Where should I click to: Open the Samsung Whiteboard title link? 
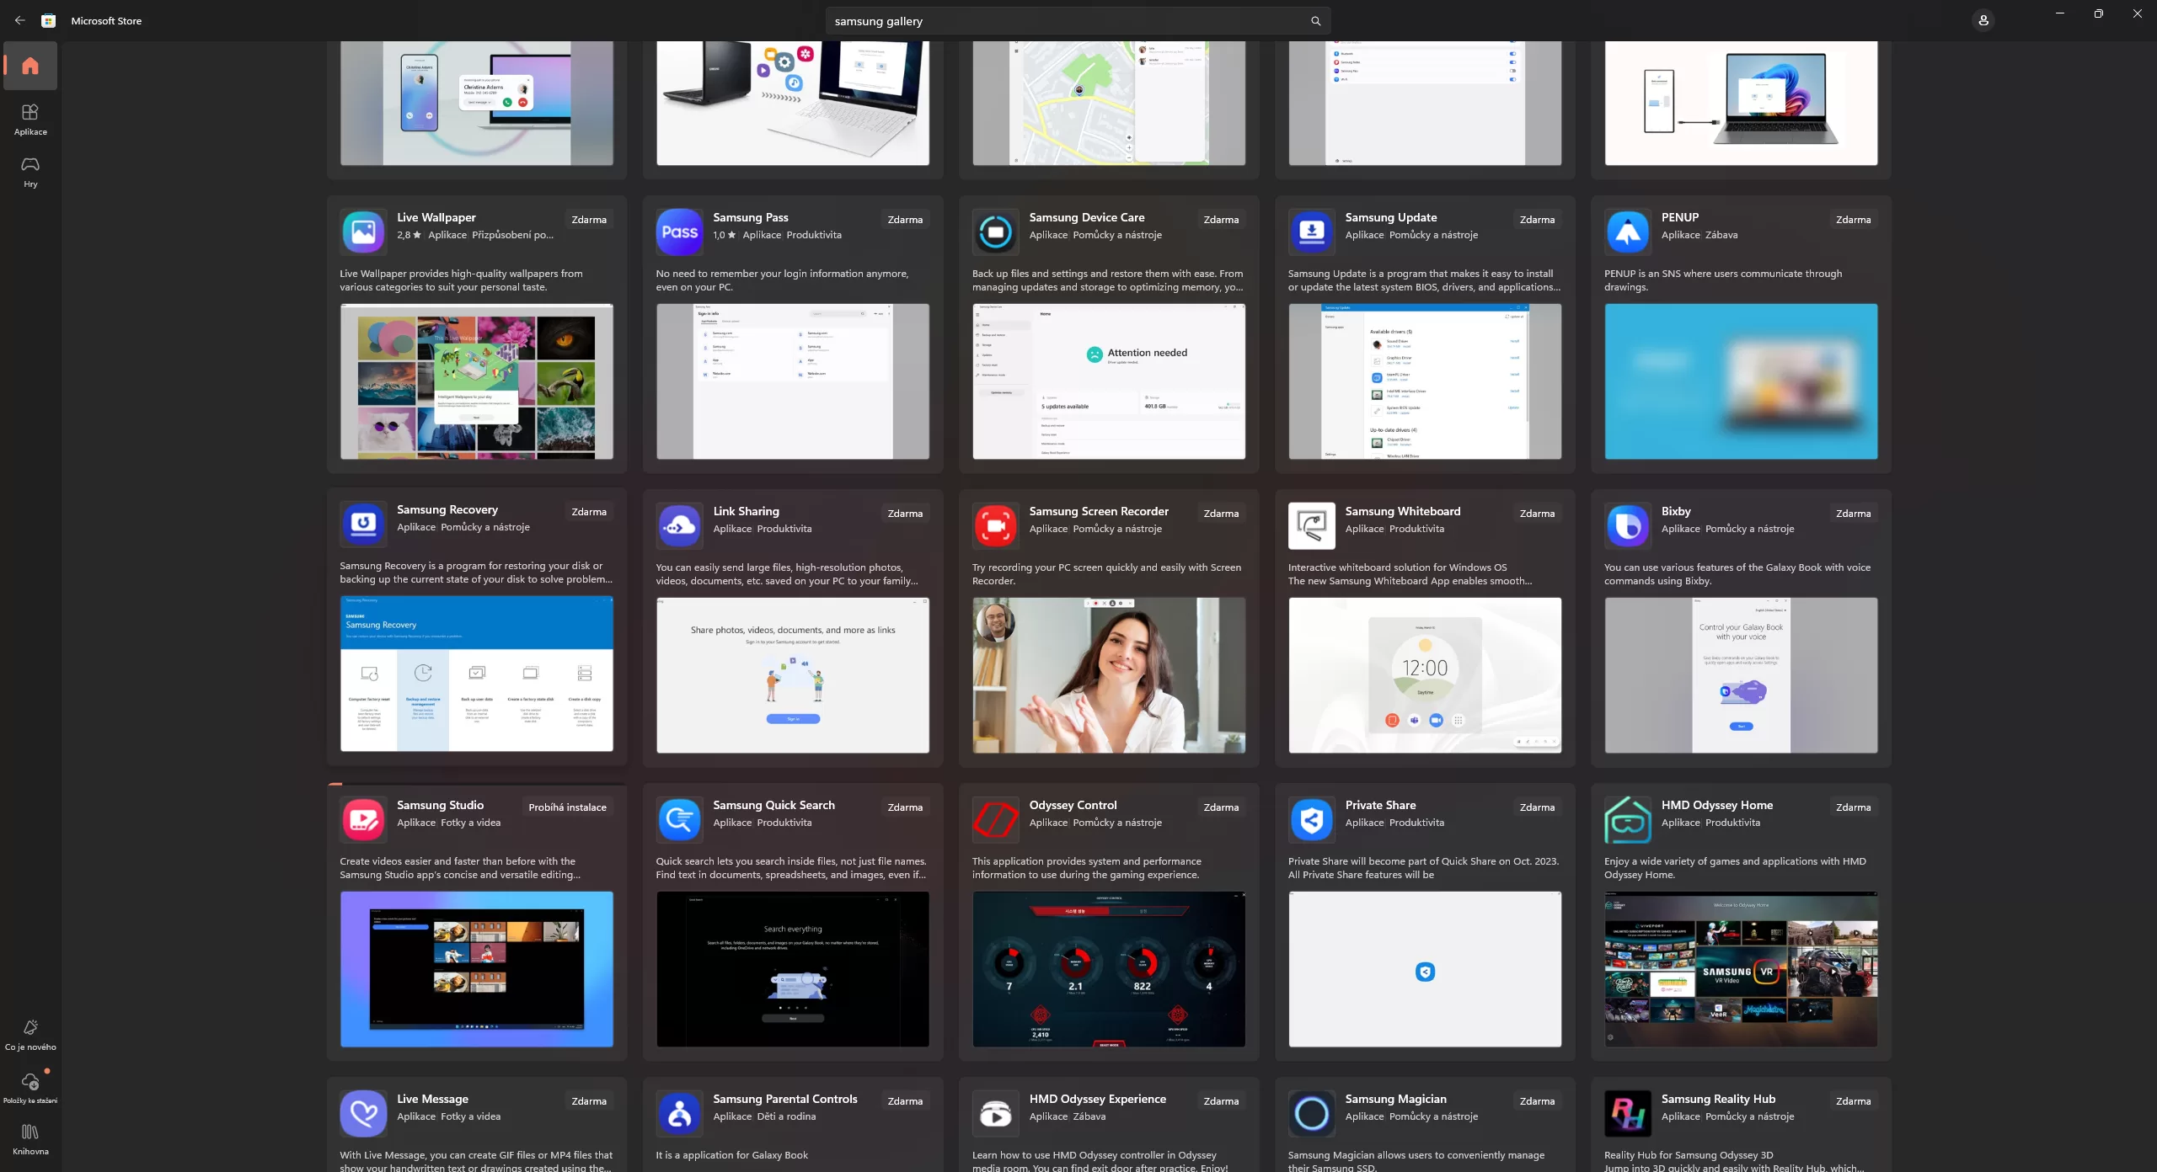coord(1402,511)
